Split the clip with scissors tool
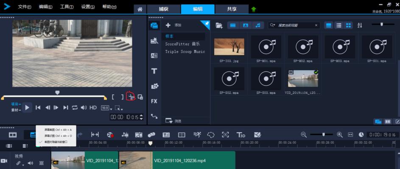This screenshot has width=400, height=169. coord(131,97)
